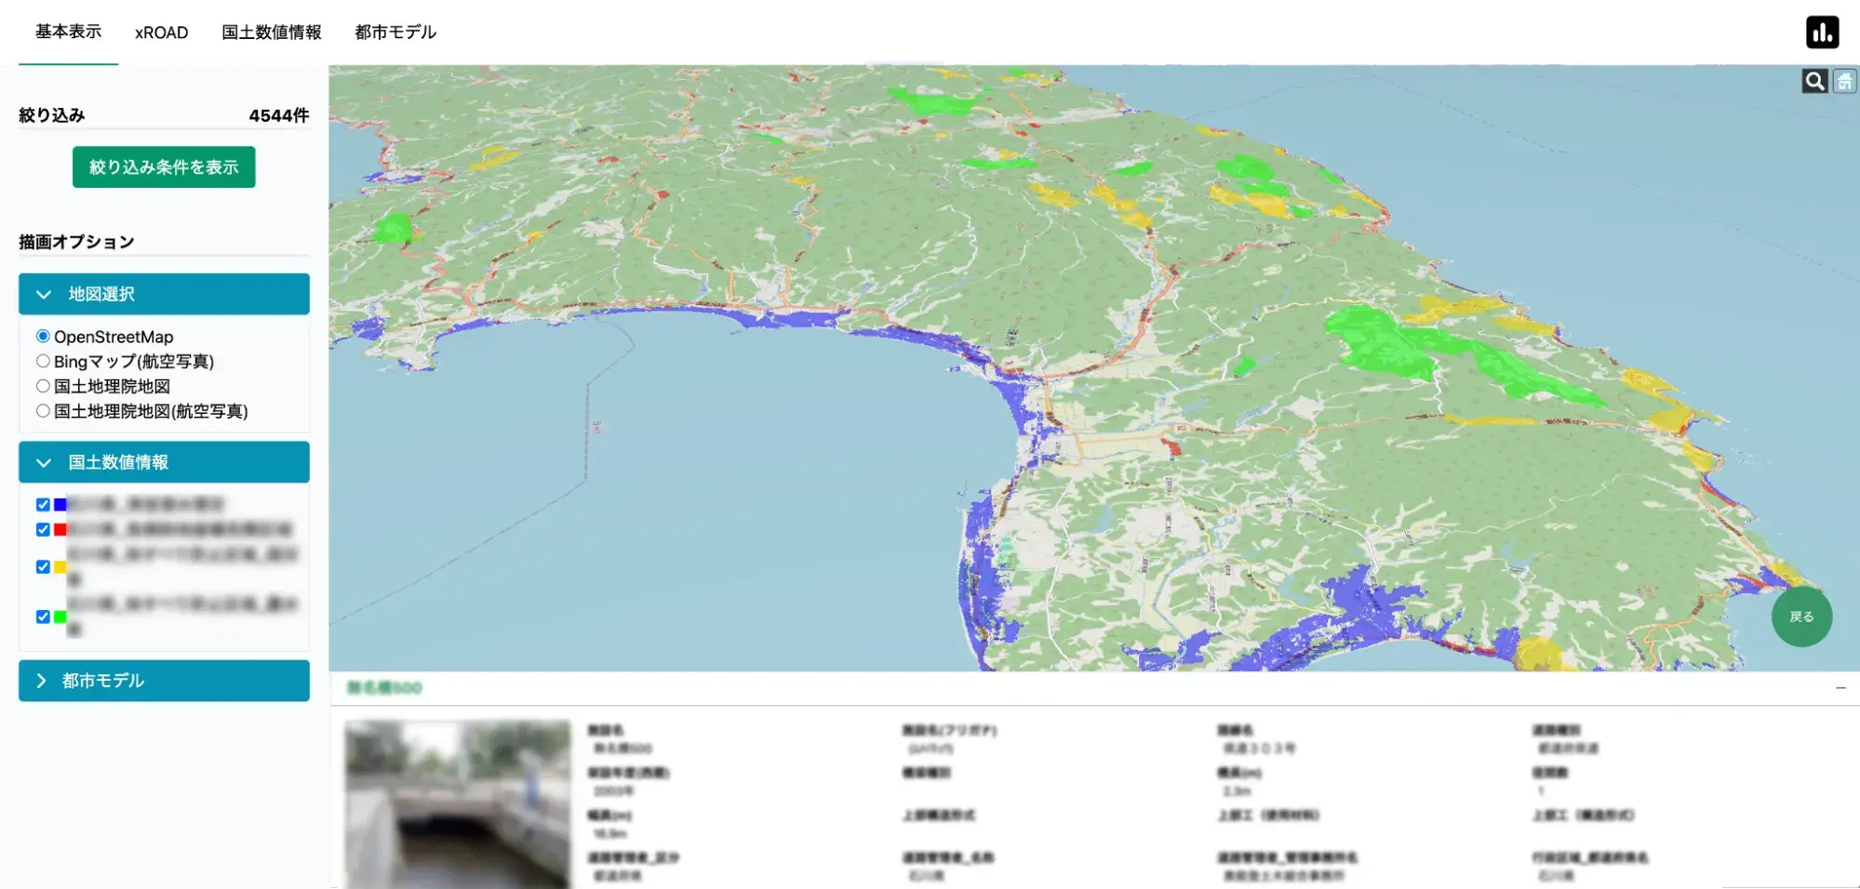1860x889 pixels.
Task: Switch to the xROAD tab
Action: [x=161, y=33]
